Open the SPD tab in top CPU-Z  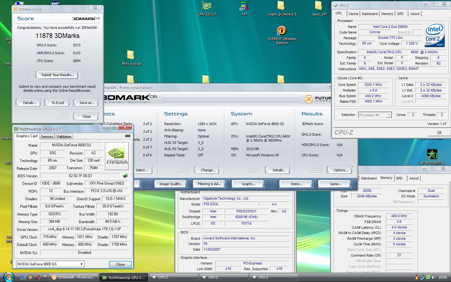point(400,14)
